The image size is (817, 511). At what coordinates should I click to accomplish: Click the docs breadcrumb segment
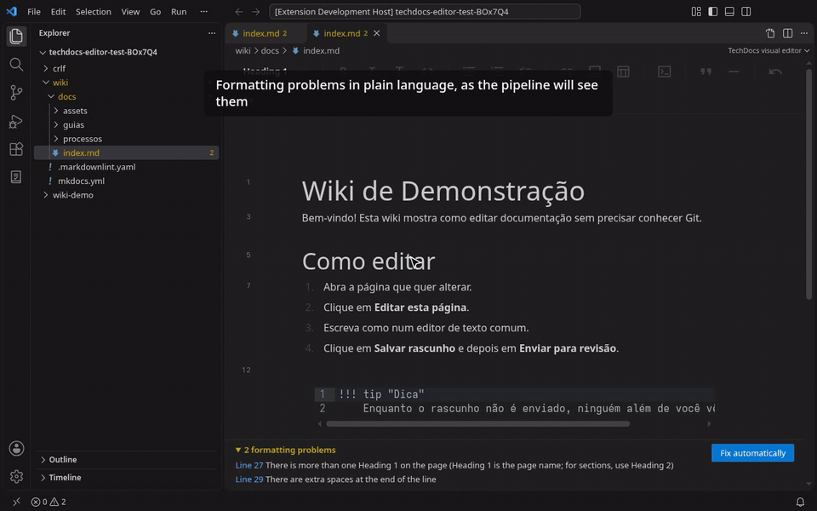coord(270,50)
